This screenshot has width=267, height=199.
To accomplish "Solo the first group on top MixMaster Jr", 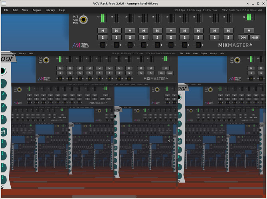I will (215, 37).
